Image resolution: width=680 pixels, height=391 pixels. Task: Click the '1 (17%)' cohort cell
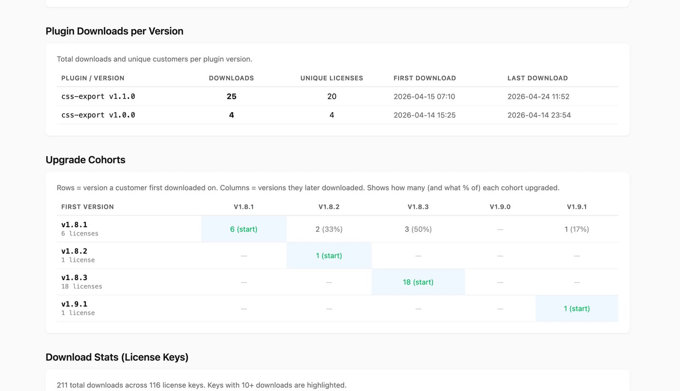577,229
